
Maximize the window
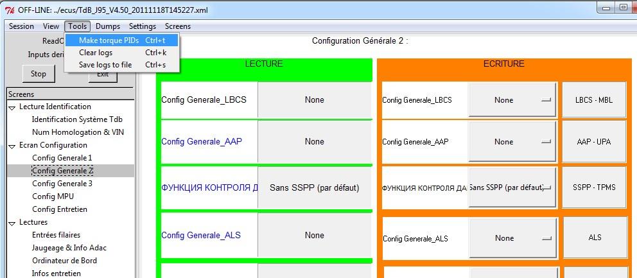622,7
